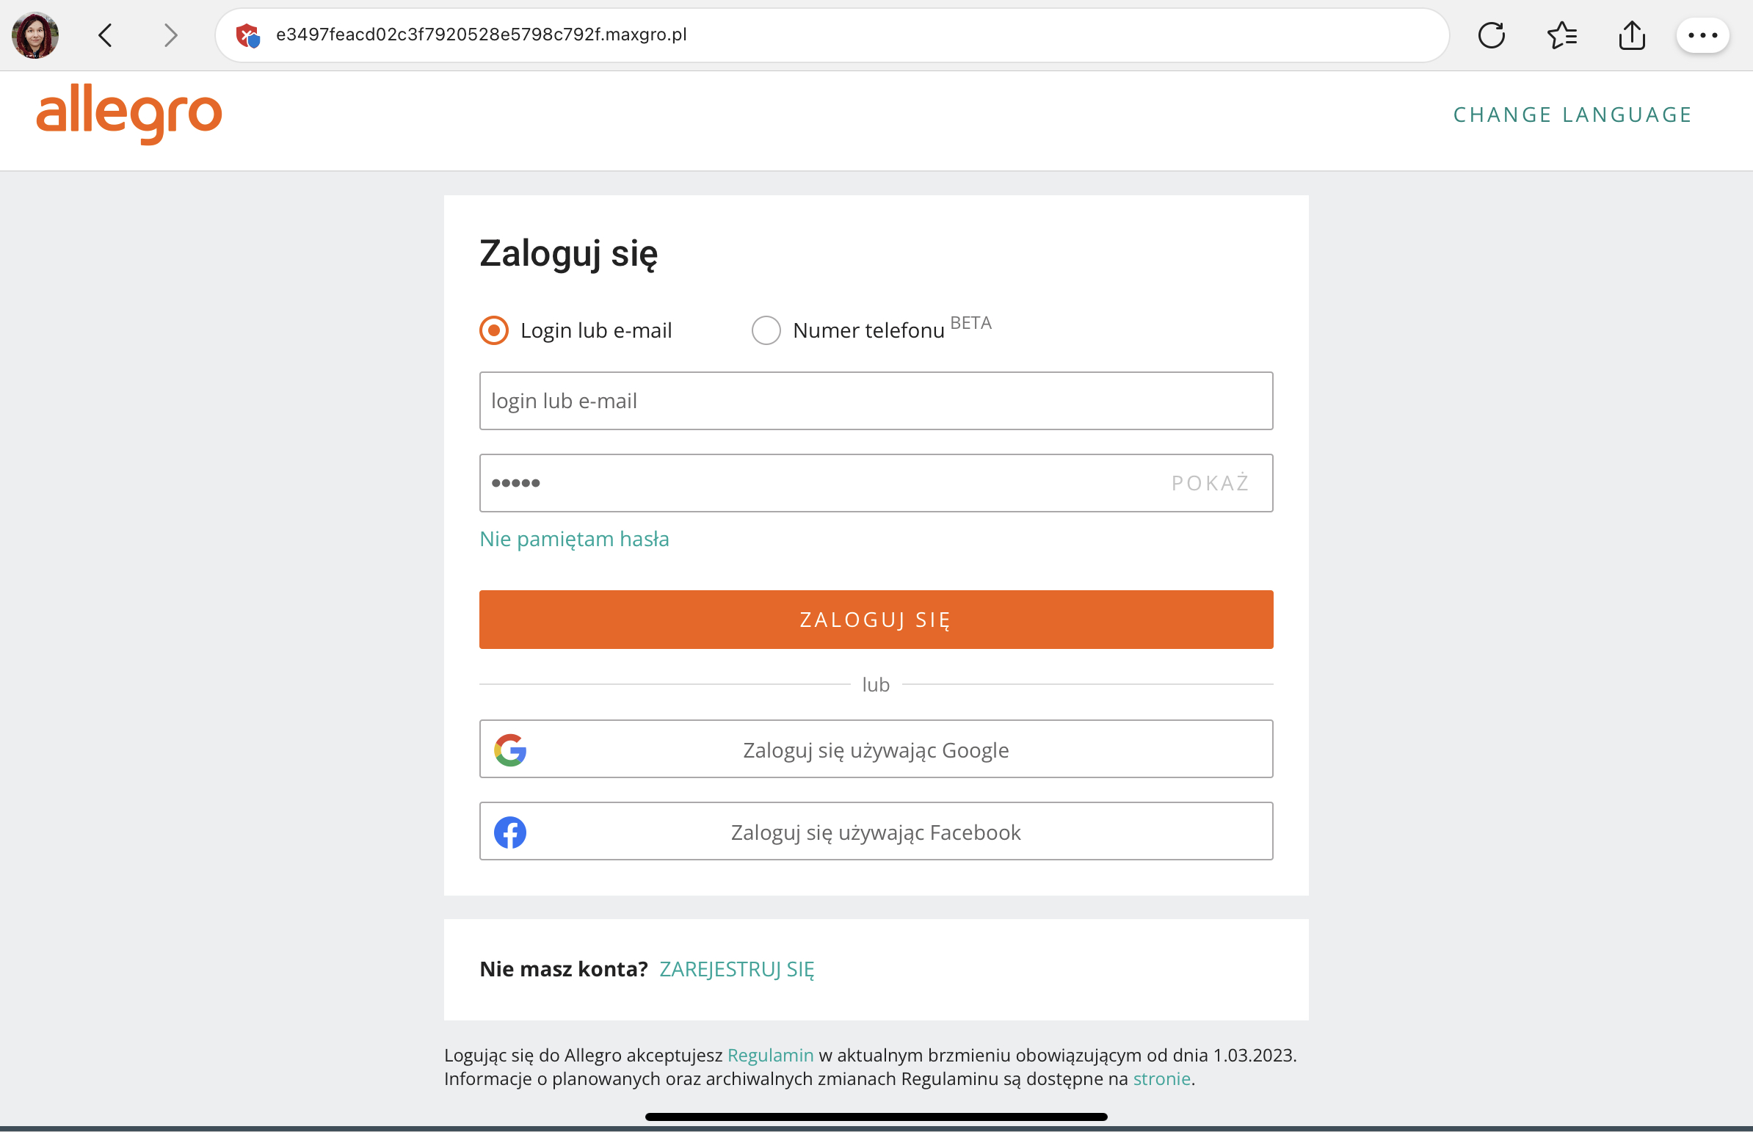This screenshot has width=1753, height=1132.
Task: Toggle password visibility with POKAŻ
Action: 1210,483
